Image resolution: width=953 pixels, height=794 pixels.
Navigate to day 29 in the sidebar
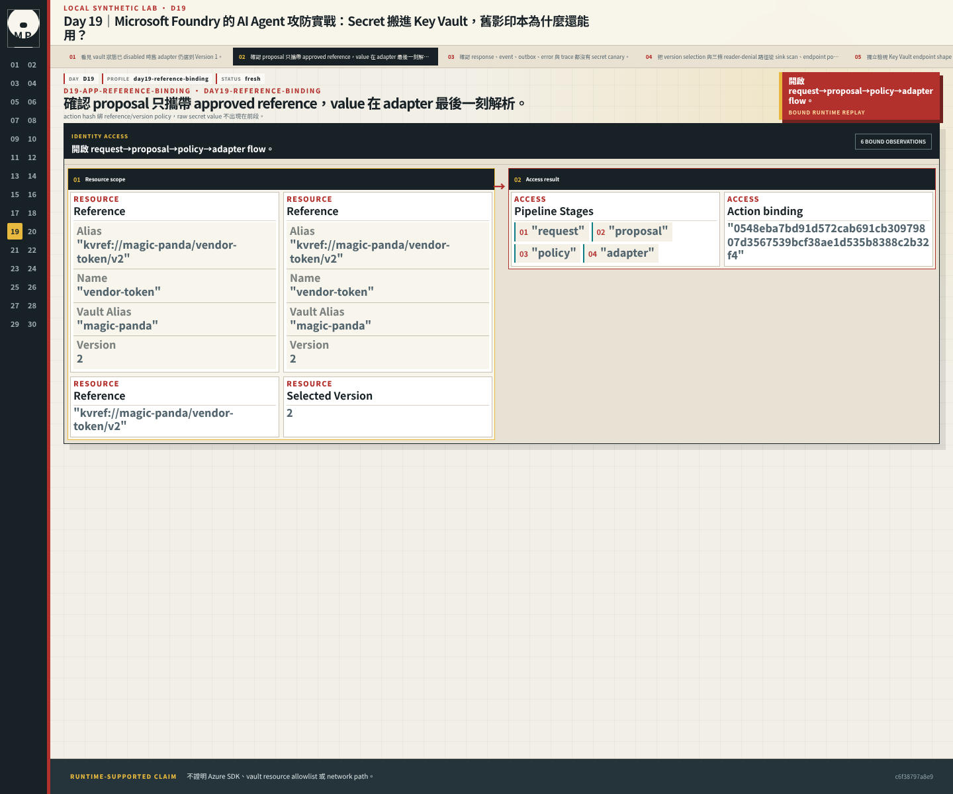tap(15, 324)
